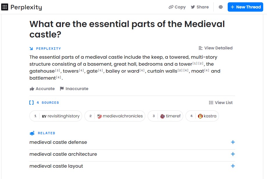Open the kastra source favicon

[x=200, y=116]
